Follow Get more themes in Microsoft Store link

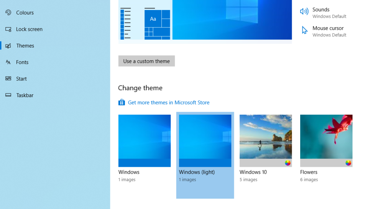(x=169, y=103)
